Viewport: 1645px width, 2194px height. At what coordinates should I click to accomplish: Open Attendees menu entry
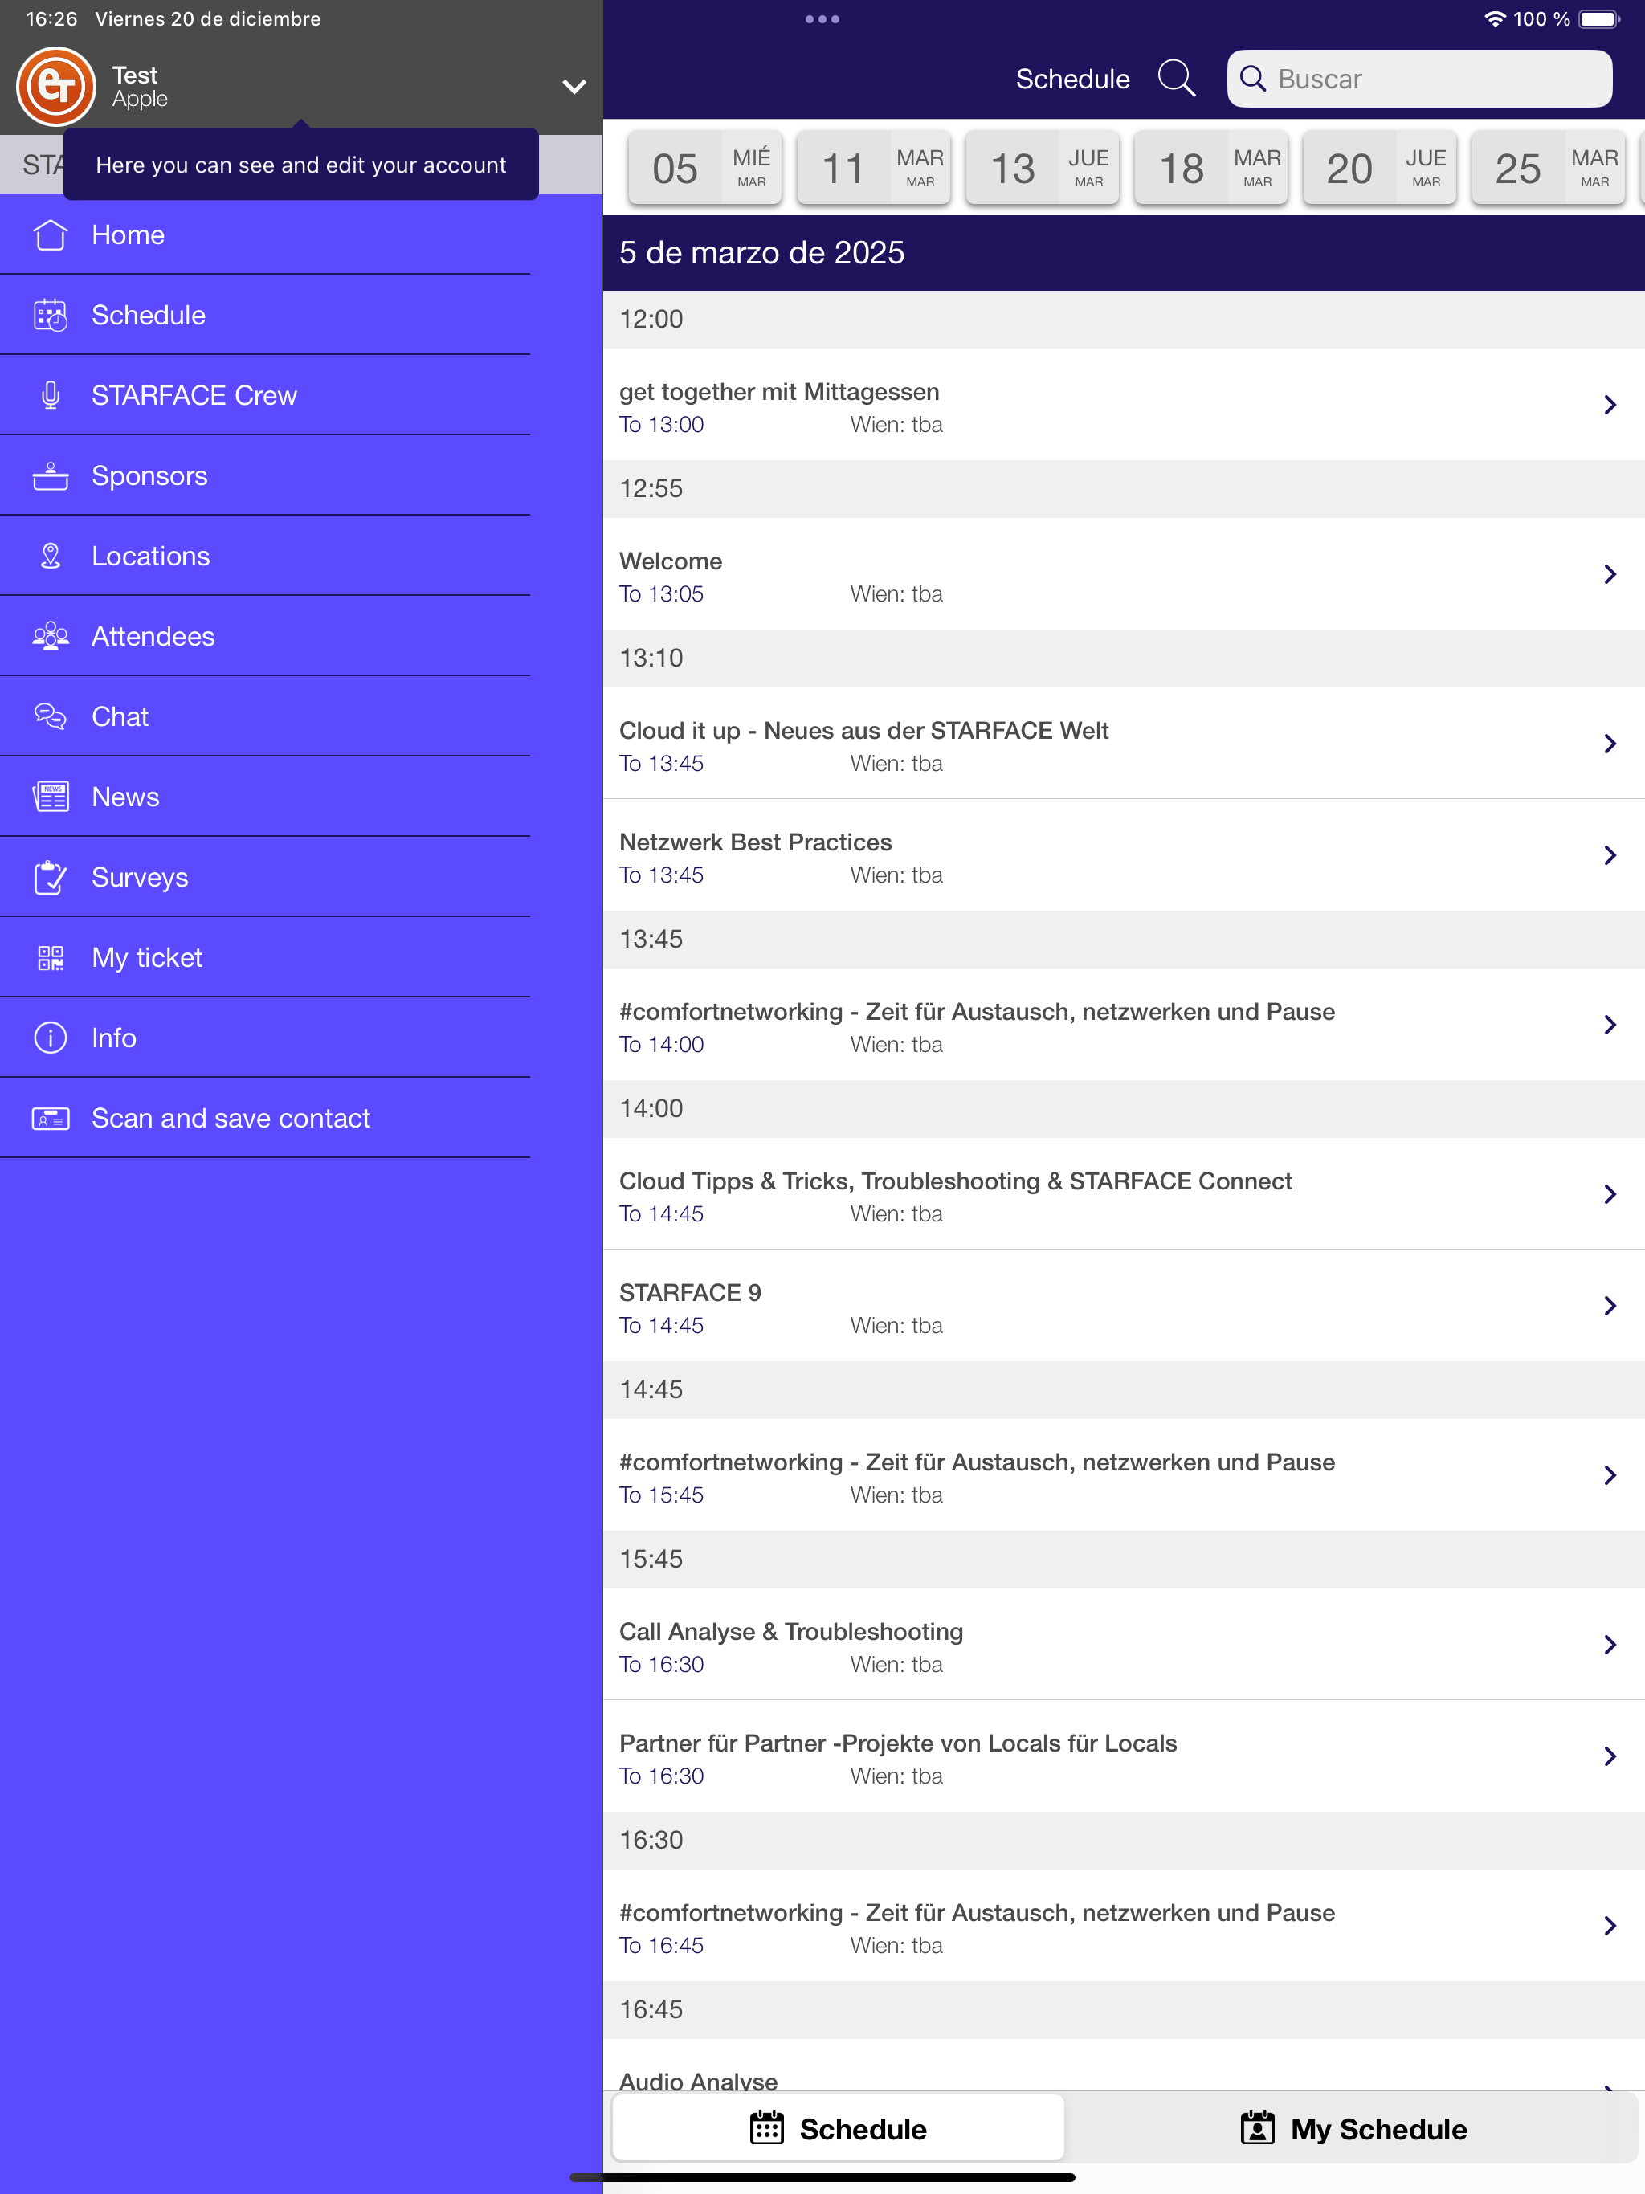pyautogui.click(x=265, y=637)
